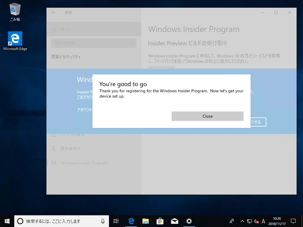The height and width of the screenshot is (227, 303).
Task: Click the Show desktop strip on taskbar edge
Action: (x=302, y=221)
